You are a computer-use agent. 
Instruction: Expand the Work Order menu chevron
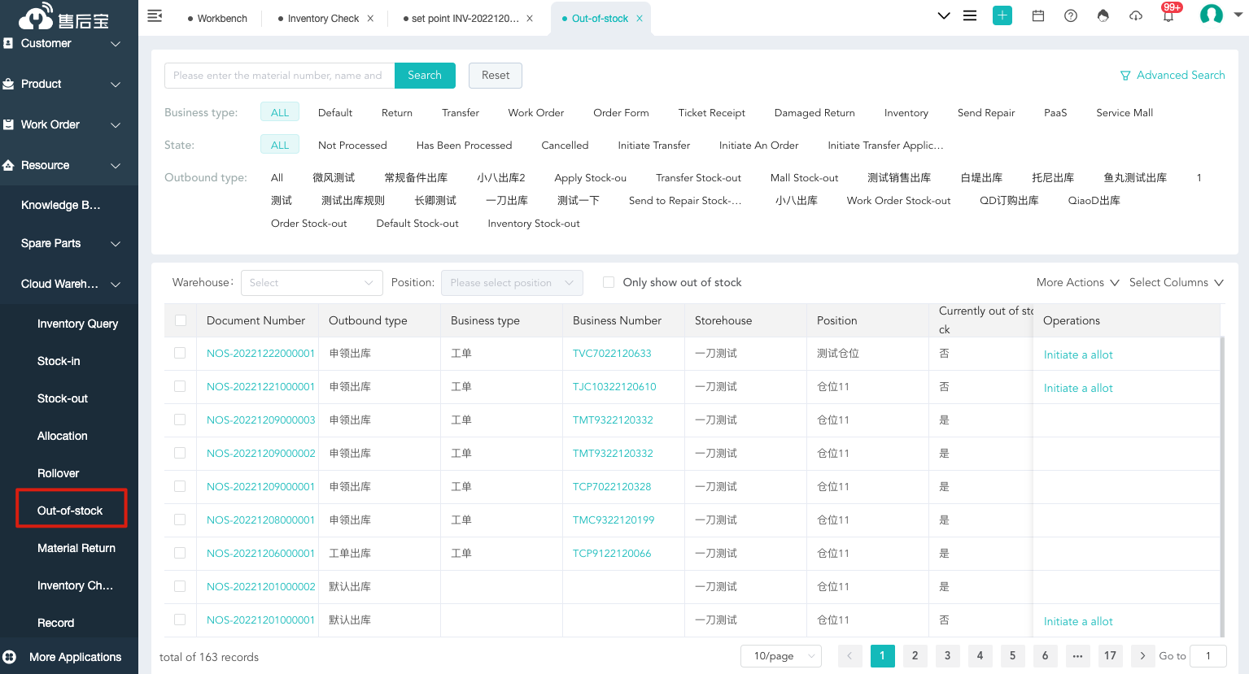click(116, 125)
